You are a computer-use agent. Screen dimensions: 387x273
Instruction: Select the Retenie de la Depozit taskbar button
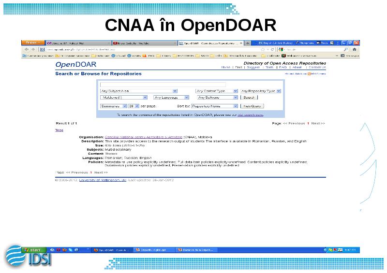click(x=197, y=250)
